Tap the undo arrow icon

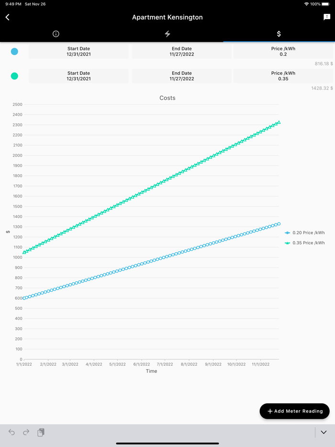11,432
